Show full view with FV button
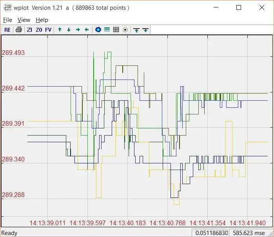The width and height of the screenshot is (274, 237). pyautogui.click(x=48, y=30)
